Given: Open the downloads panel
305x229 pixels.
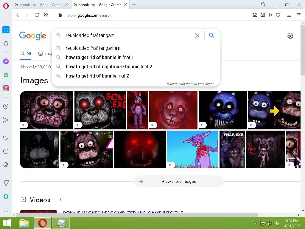Looking at the screenshot, I should (289, 15).
